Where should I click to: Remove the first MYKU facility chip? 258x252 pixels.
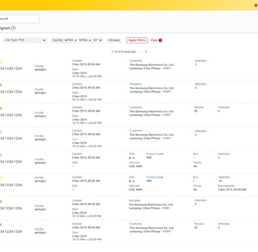pos(75,40)
